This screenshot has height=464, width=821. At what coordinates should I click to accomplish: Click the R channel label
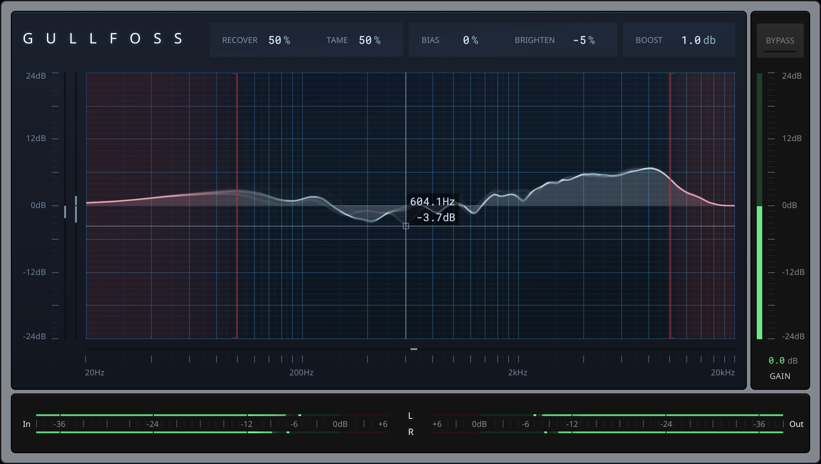[410, 432]
